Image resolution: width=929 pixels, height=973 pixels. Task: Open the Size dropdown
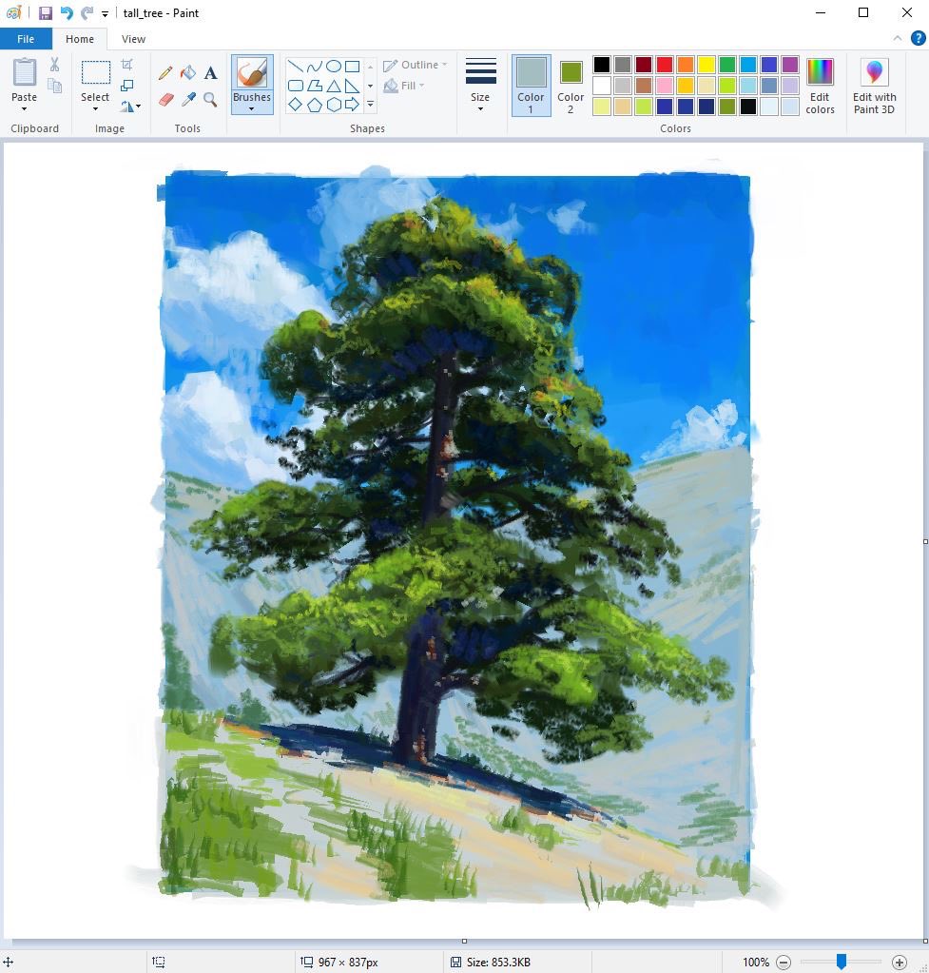click(480, 109)
